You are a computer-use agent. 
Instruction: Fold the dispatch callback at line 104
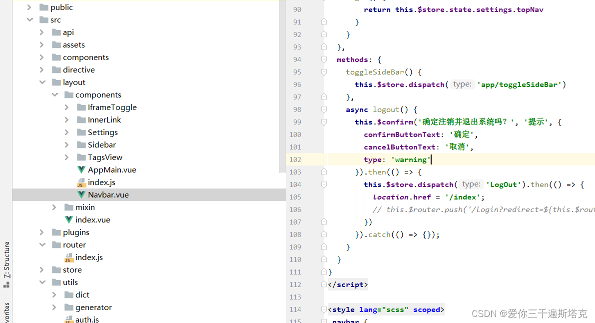(x=324, y=184)
